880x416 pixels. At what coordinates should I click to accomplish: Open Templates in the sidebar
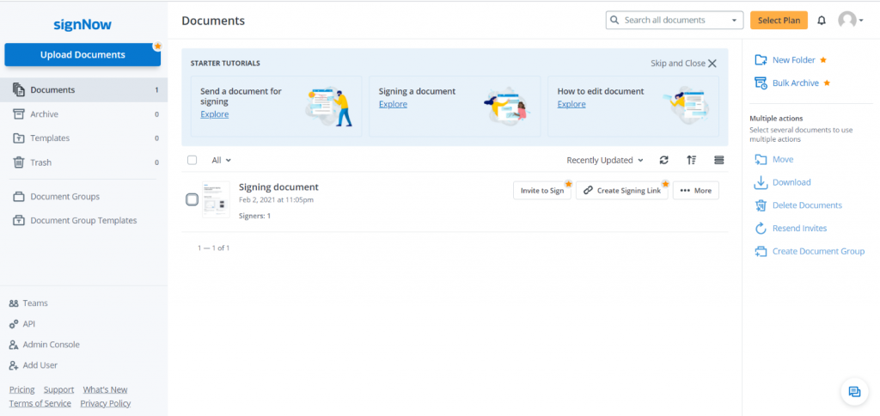[83, 138]
